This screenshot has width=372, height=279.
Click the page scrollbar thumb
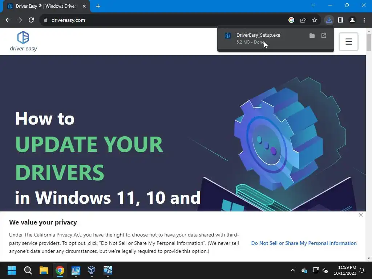[x=369, y=42]
